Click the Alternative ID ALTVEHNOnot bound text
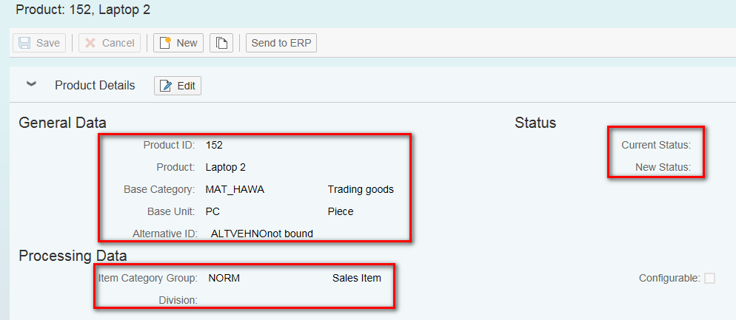The width and height of the screenshot is (736, 320). (x=262, y=234)
